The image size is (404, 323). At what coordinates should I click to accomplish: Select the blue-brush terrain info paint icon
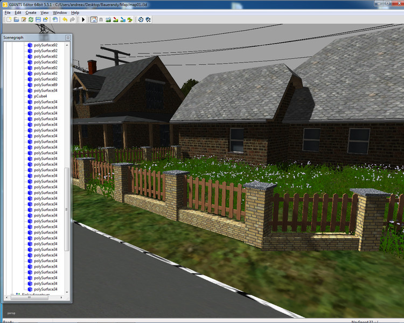(123, 19)
